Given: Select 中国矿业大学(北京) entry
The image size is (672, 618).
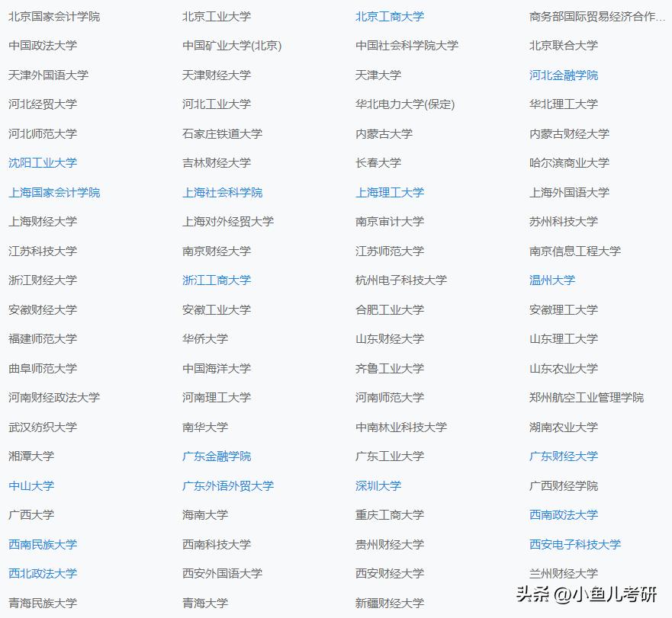Looking at the screenshot, I should (232, 46).
